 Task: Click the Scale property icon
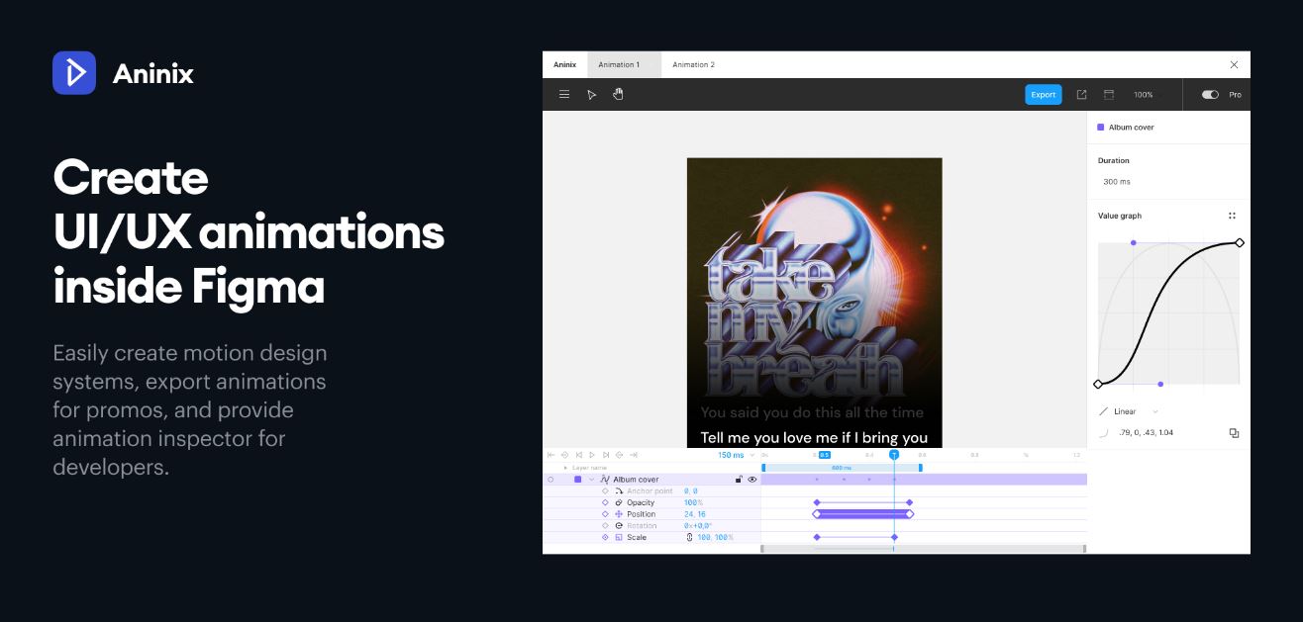point(619,538)
